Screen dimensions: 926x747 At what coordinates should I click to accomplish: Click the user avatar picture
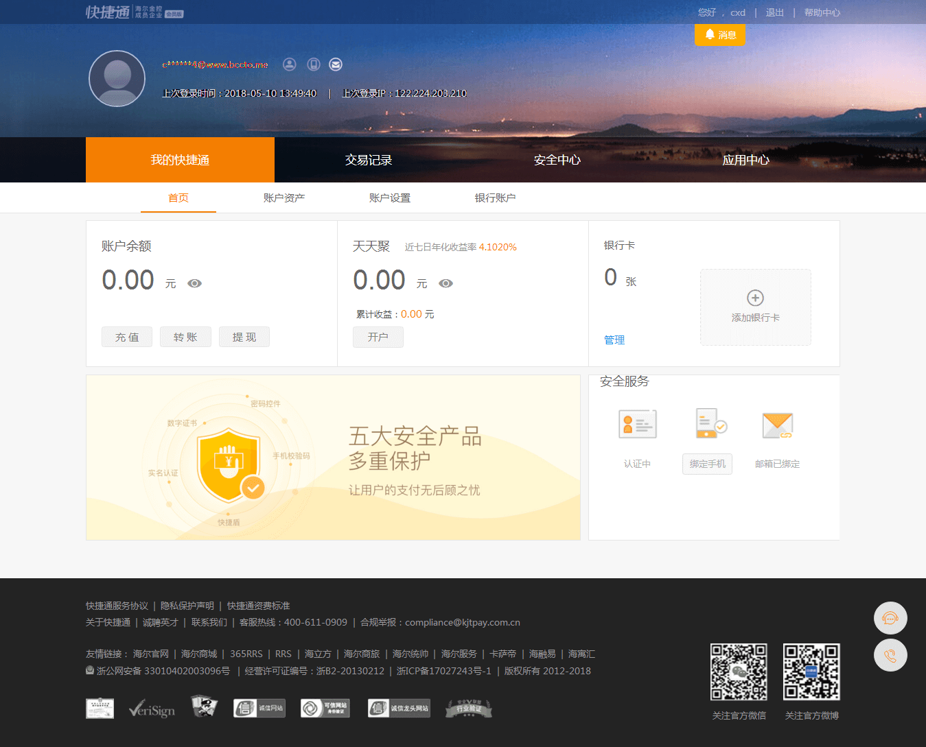117,78
